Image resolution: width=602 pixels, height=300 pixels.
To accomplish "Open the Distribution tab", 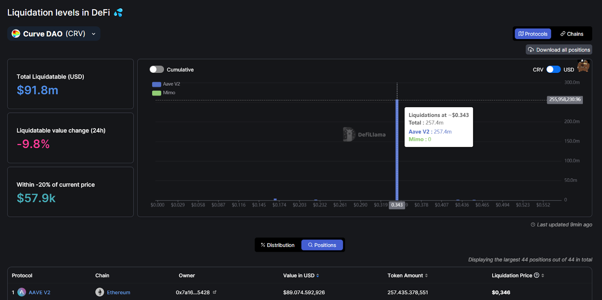I will coord(278,245).
